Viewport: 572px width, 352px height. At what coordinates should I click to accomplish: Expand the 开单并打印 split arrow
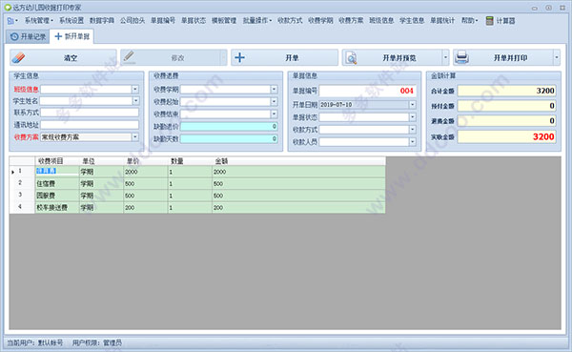[x=557, y=57]
